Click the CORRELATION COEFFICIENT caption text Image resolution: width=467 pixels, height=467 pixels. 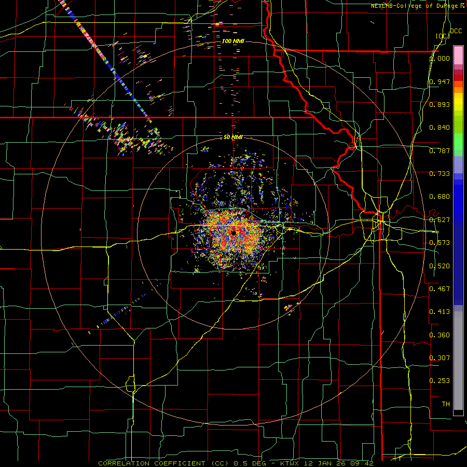tap(152, 463)
